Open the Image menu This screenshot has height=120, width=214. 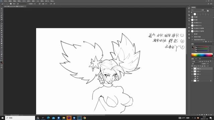click(x=15, y=1)
